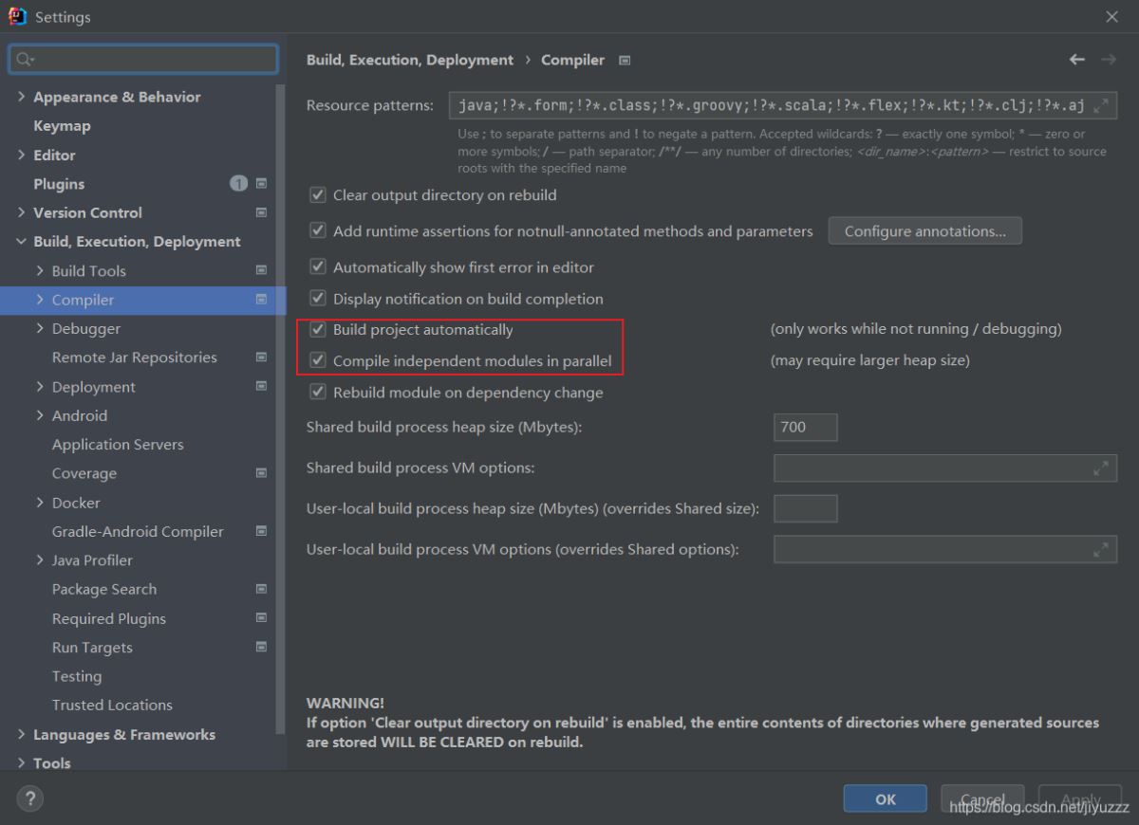This screenshot has width=1139, height=825.
Task: Click the Shared build process heap size field
Action: [805, 428]
